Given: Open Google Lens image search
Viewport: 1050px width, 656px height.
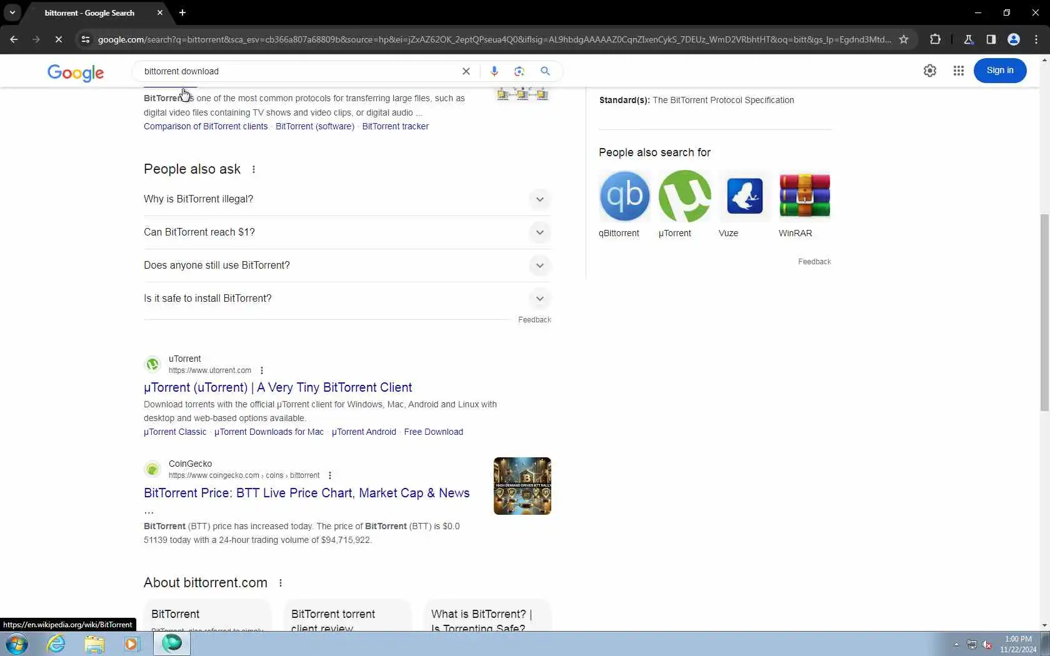Looking at the screenshot, I should 519,71.
